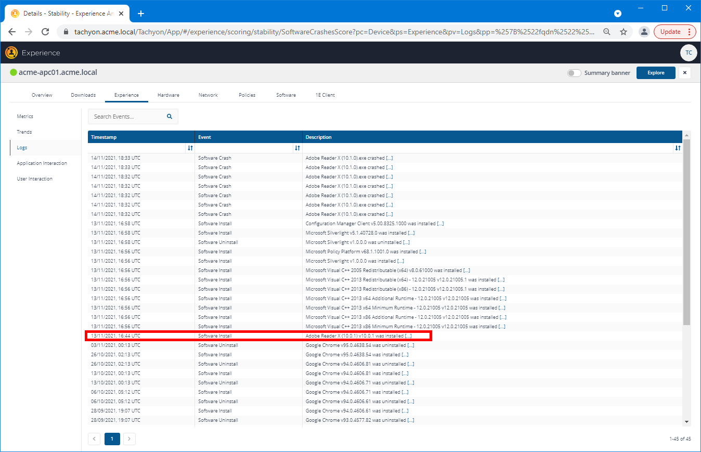Click Visual C++ 2005 Redistributable (x64) row
701x452 pixels.
pyautogui.click(x=385, y=270)
